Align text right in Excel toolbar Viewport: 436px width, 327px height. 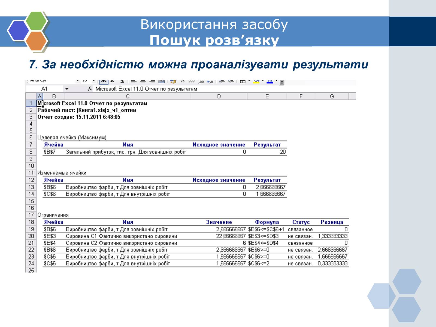(152, 81)
